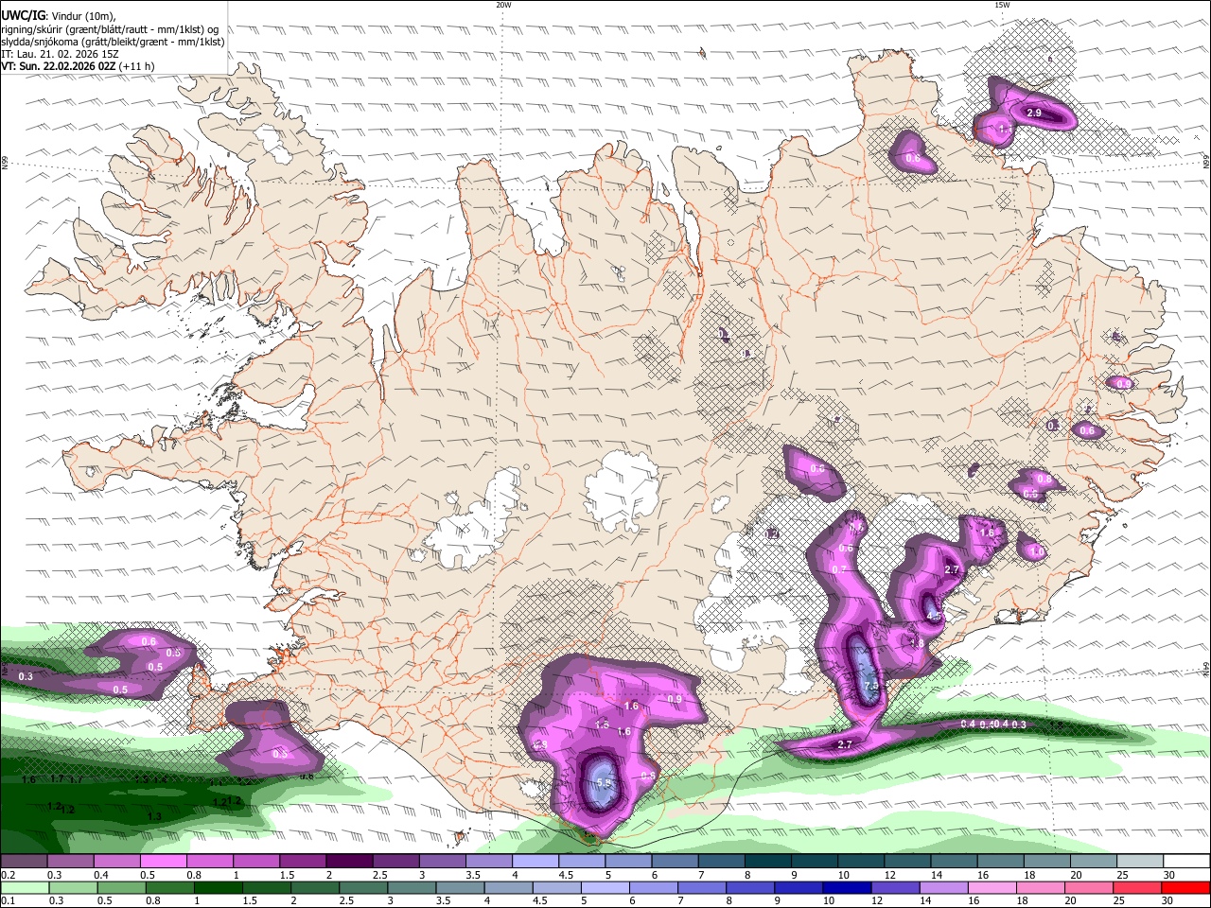
Task: Click the 2.7 value on the southern offshore snow band
Action: click(845, 745)
